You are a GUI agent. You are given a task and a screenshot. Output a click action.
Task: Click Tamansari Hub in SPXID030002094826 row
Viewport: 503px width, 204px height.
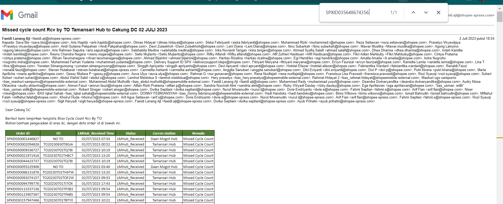point(164,144)
